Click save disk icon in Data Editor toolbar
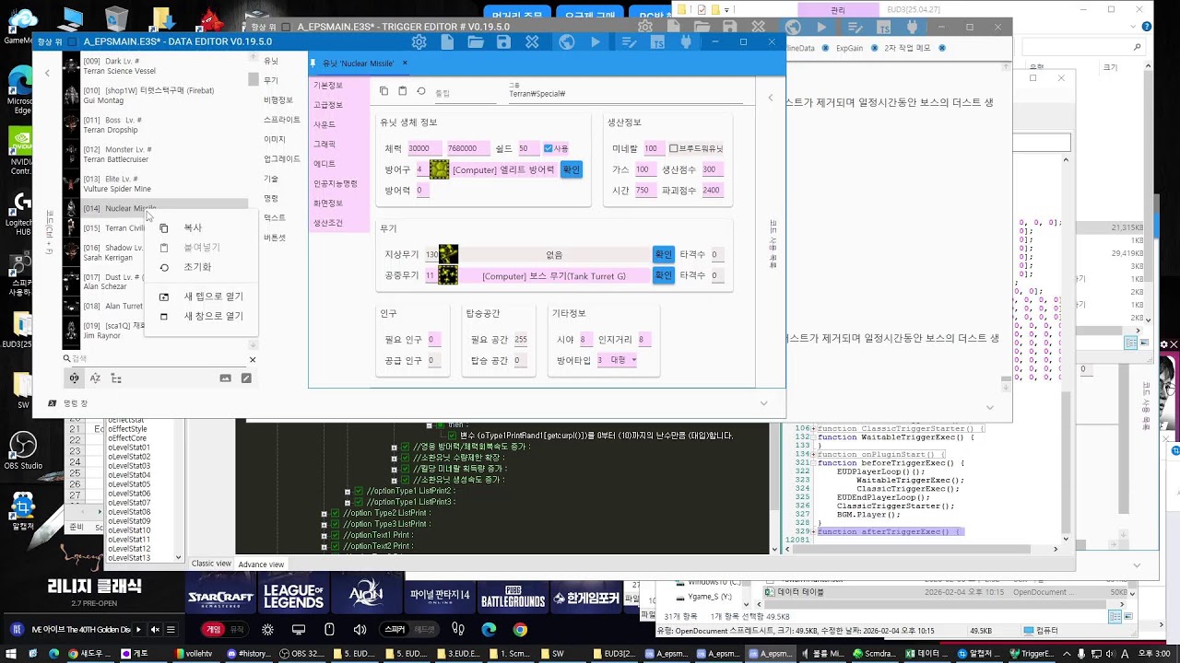Viewport: 1180px width, 663px height. coord(503,42)
